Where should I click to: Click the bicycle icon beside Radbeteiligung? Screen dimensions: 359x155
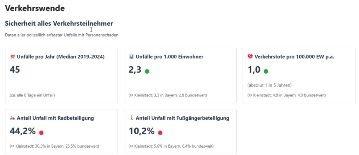13,118
